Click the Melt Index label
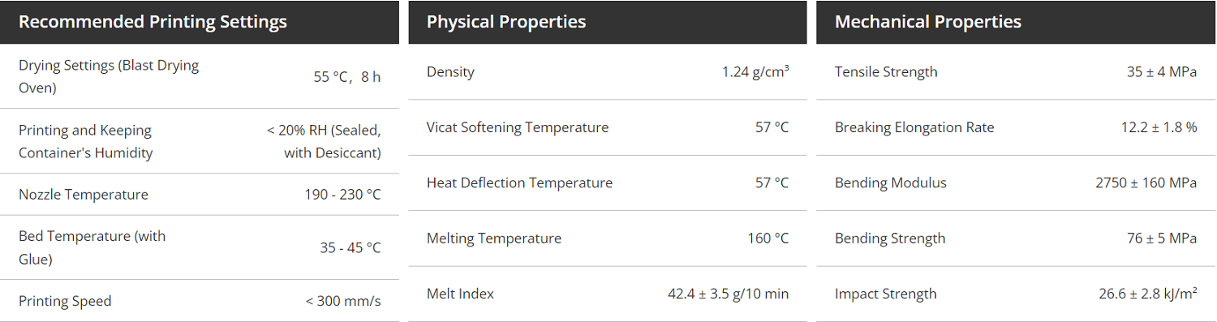 click(460, 294)
